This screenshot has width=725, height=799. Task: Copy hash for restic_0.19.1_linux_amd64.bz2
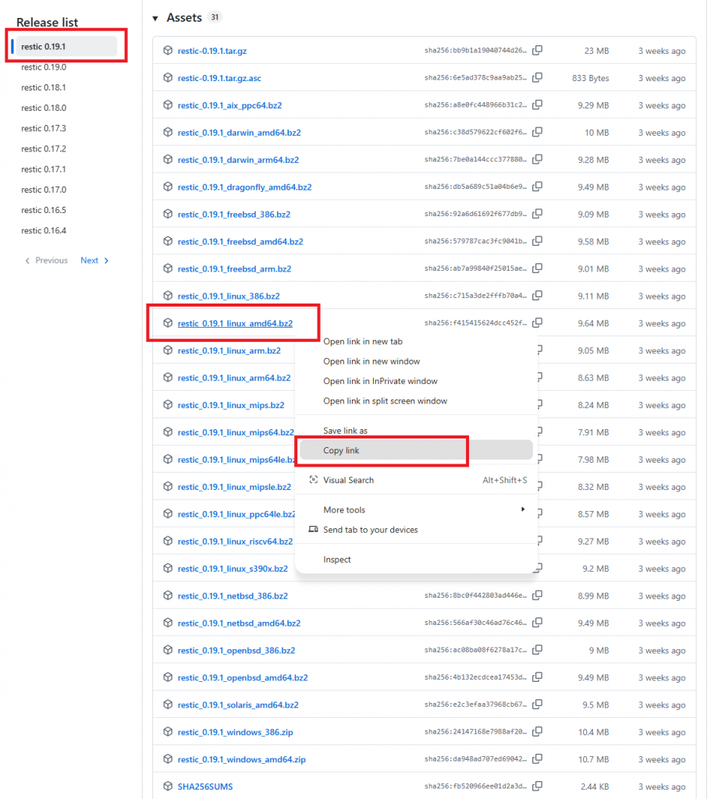click(x=537, y=323)
